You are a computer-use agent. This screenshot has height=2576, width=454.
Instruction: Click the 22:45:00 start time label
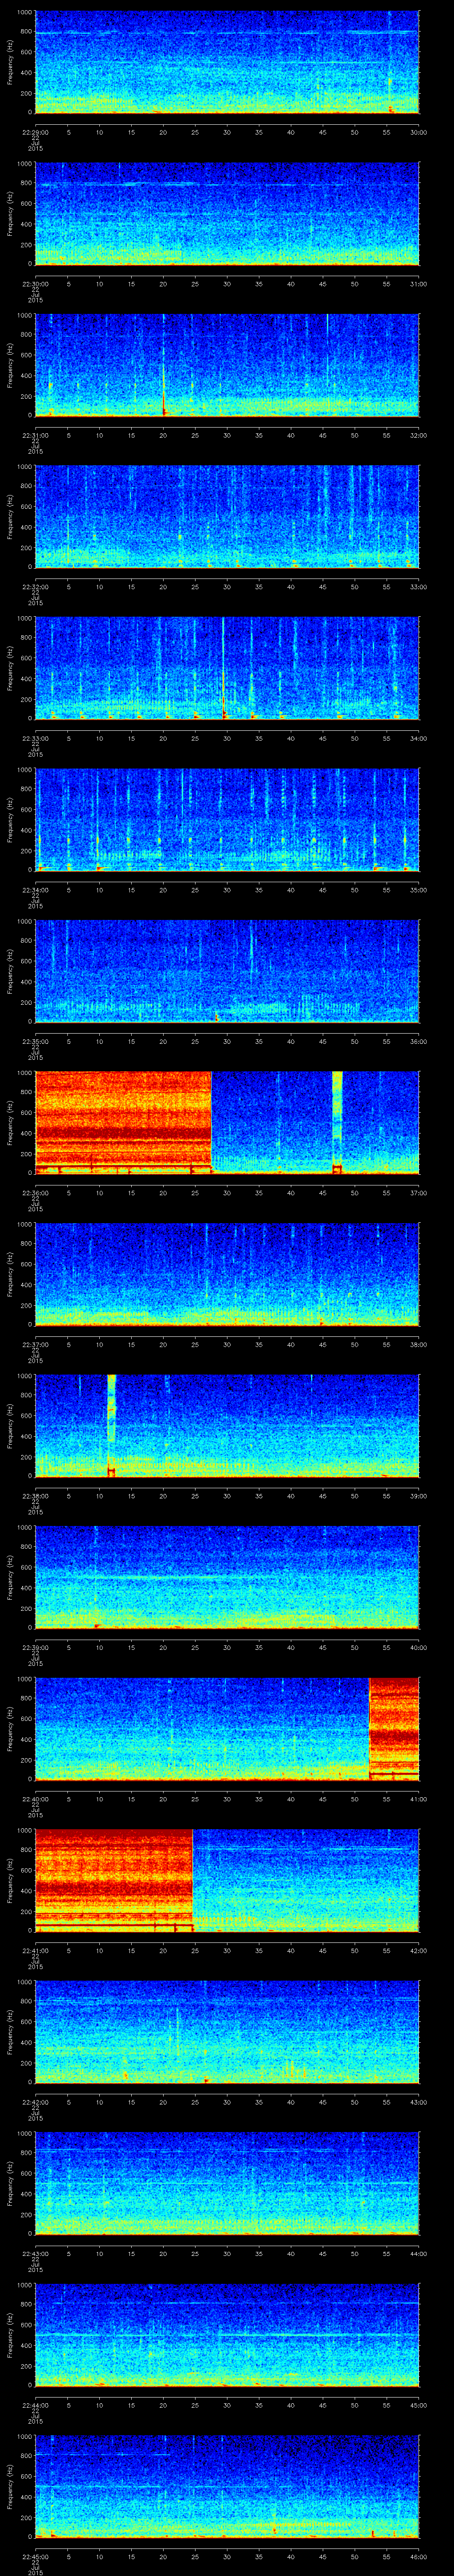click(x=35, y=2557)
